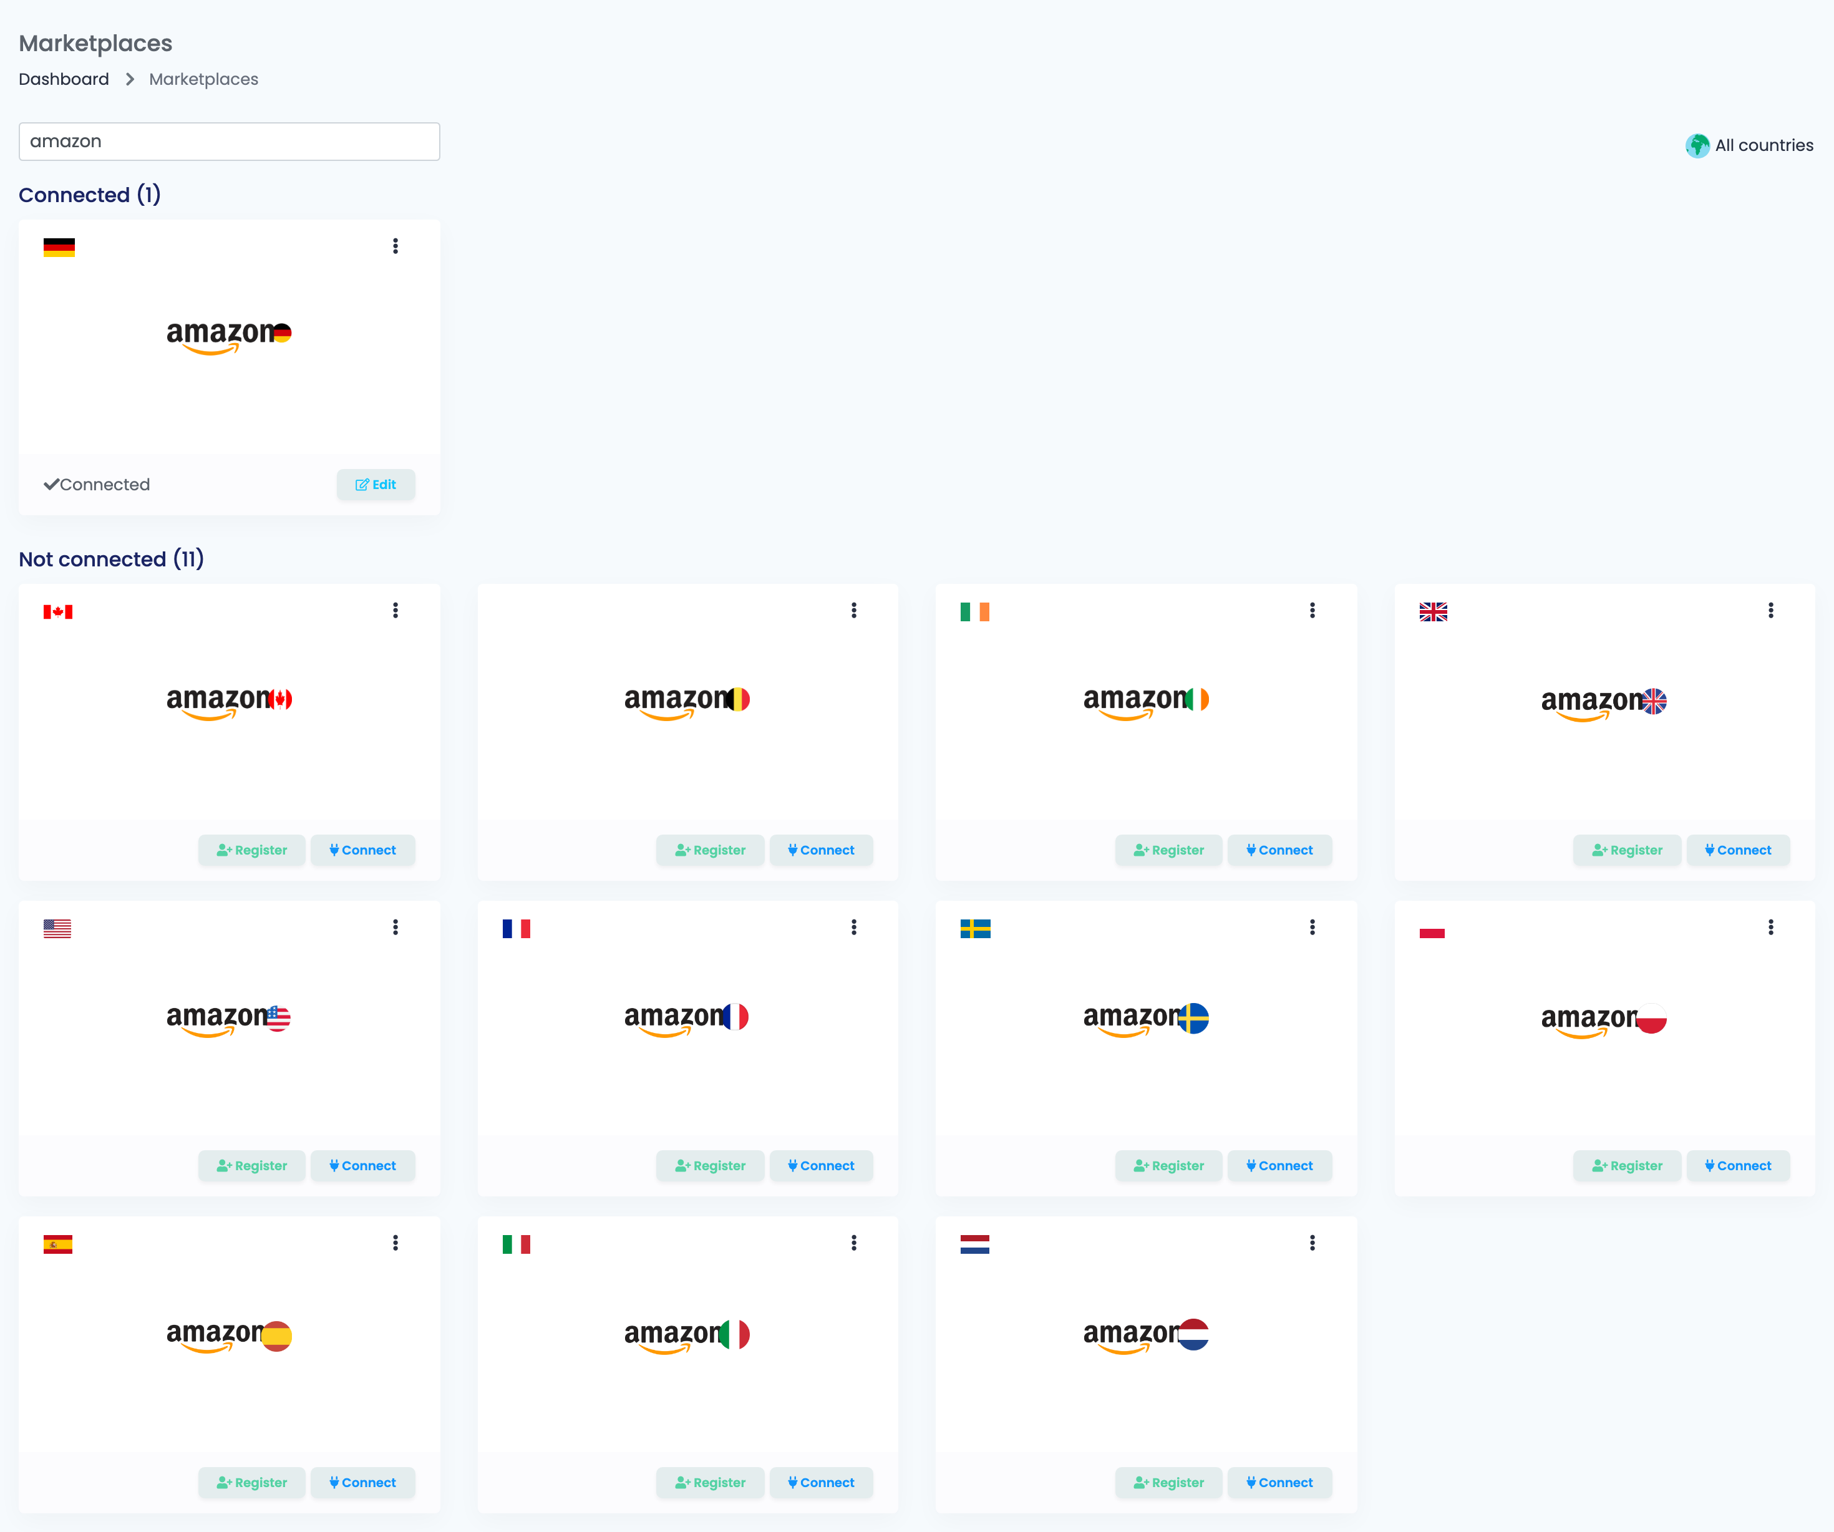Image resolution: width=1834 pixels, height=1532 pixels.
Task: Register for Amazon Poland marketplace
Action: (1627, 1166)
